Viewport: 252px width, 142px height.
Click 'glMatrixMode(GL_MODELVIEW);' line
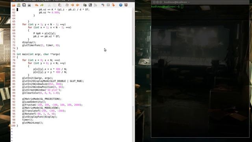(x=41, y=108)
